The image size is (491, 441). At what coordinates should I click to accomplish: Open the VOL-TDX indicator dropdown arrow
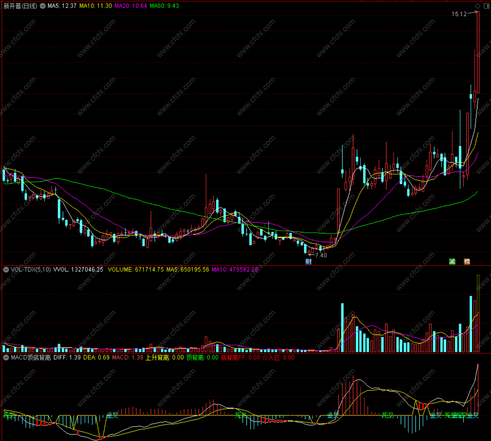pos(6,269)
